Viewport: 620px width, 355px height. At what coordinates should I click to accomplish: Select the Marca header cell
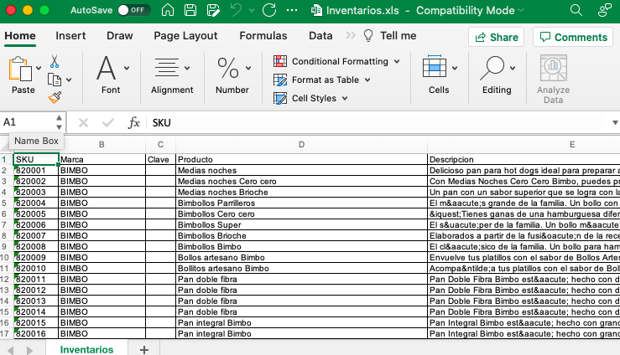pos(102,159)
